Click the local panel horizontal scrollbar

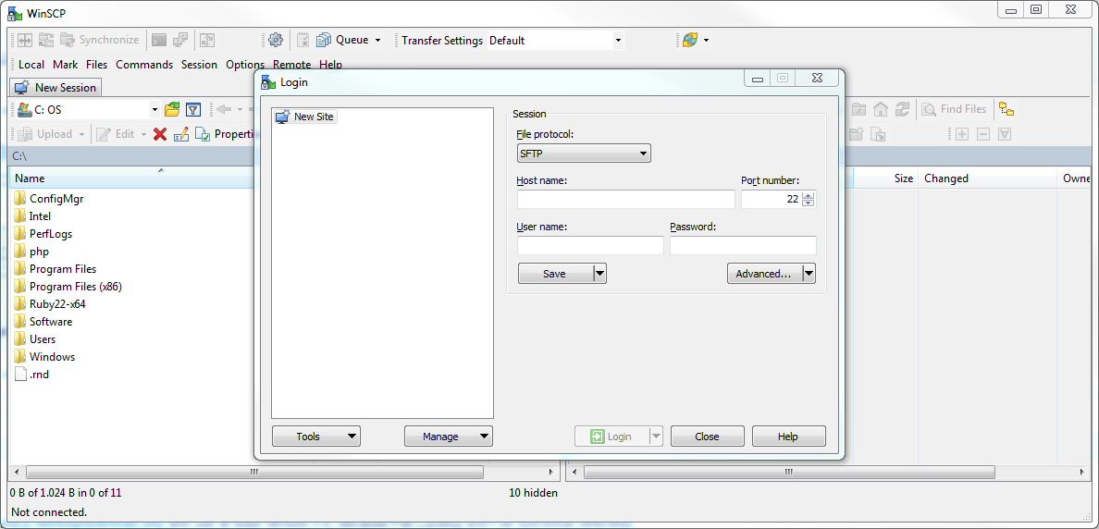pyautogui.click(x=254, y=472)
